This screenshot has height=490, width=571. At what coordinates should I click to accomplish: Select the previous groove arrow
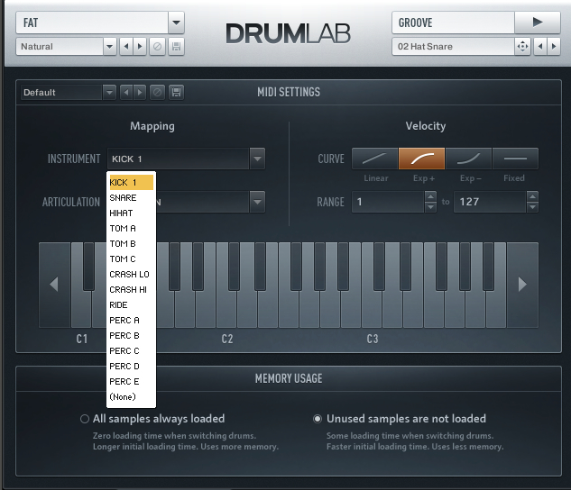click(x=540, y=47)
